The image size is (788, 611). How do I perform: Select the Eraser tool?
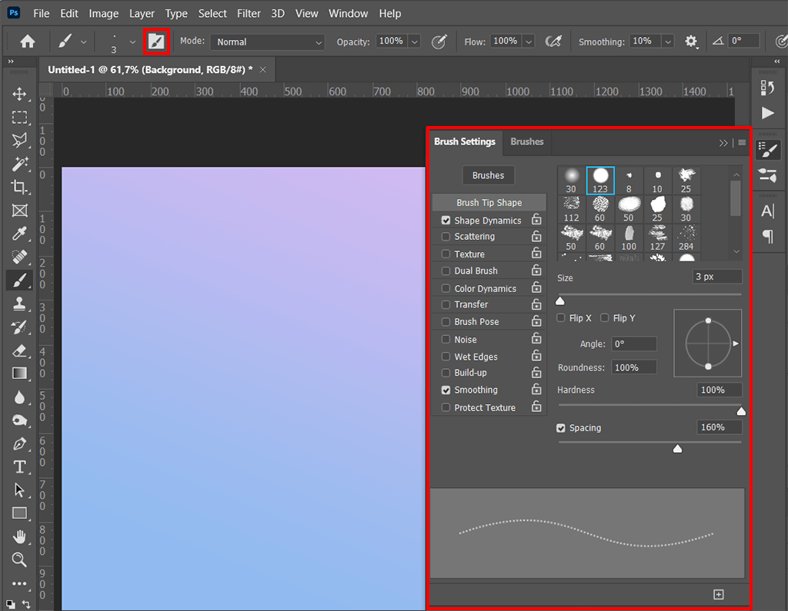coord(19,350)
